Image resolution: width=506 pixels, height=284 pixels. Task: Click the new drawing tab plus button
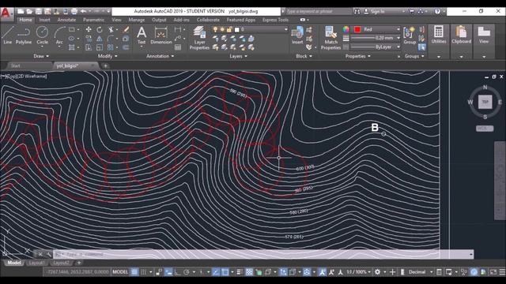coord(105,66)
